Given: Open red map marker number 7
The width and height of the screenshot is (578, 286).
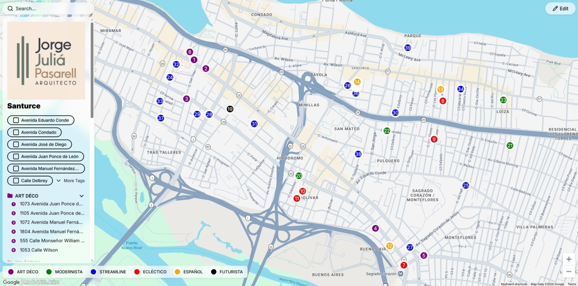Looking at the screenshot, I should point(404,265).
